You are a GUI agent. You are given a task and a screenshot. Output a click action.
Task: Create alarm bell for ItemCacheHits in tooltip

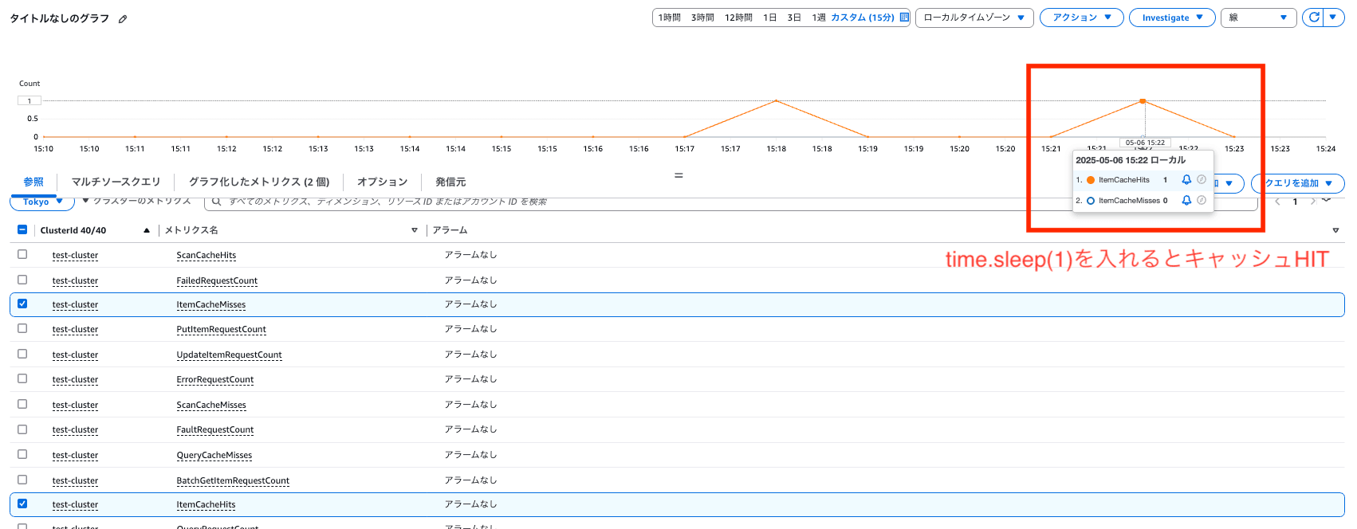[x=1186, y=180]
